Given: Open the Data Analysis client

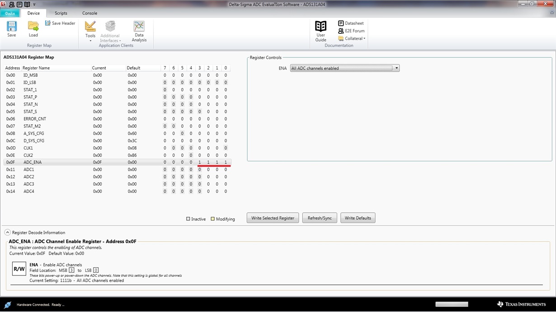Looking at the screenshot, I should [139, 31].
